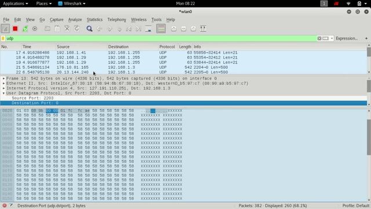
Task: Zoom out the main window text
Action: [x=183, y=28]
